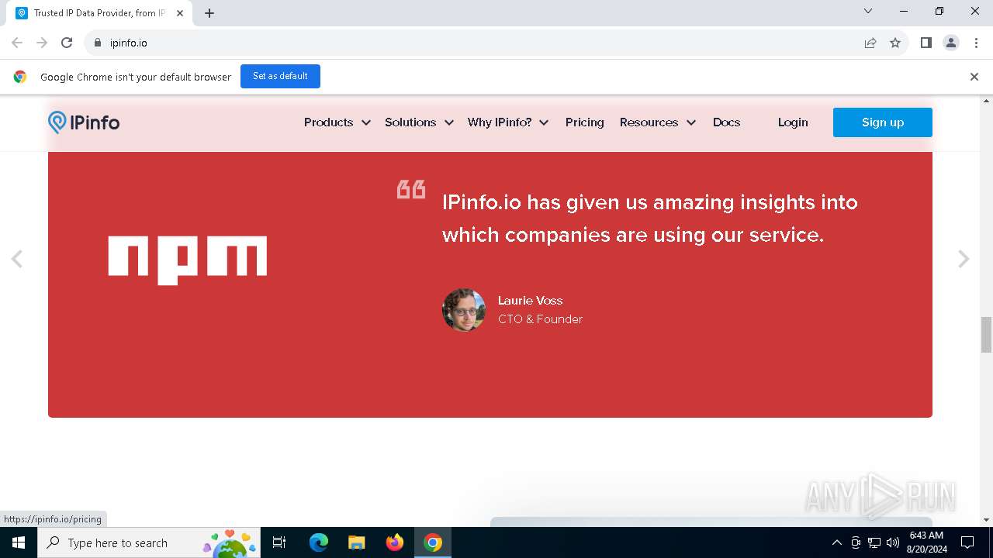This screenshot has height=558, width=993.
Task: Expand the Resources menu
Action: (x=658, y=122)
